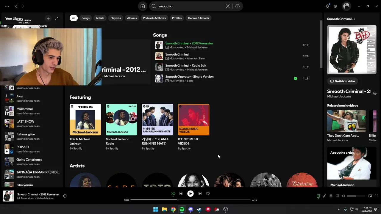The height and width of the screenshot is (214, 381).
Task: Go back with the left arrow
Action: point(16,6)
